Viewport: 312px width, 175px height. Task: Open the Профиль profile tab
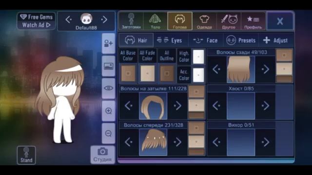(x=253, y=21)
